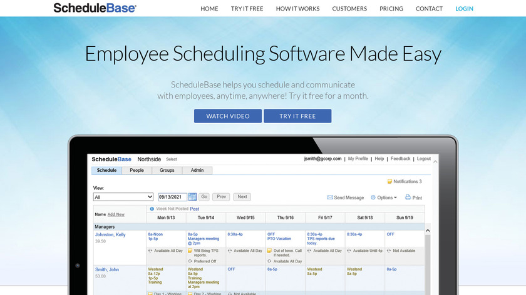The width and height of the screenshot is (526, 295).
Task: Open HOW IT WORKS page
Action: [297, 9]
